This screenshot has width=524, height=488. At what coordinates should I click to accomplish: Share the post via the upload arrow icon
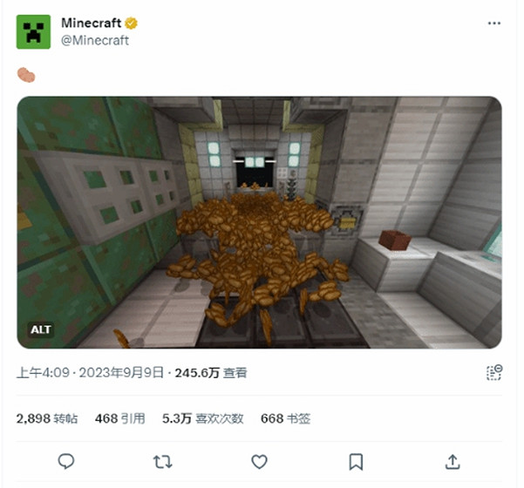click(x=453, y=462)
